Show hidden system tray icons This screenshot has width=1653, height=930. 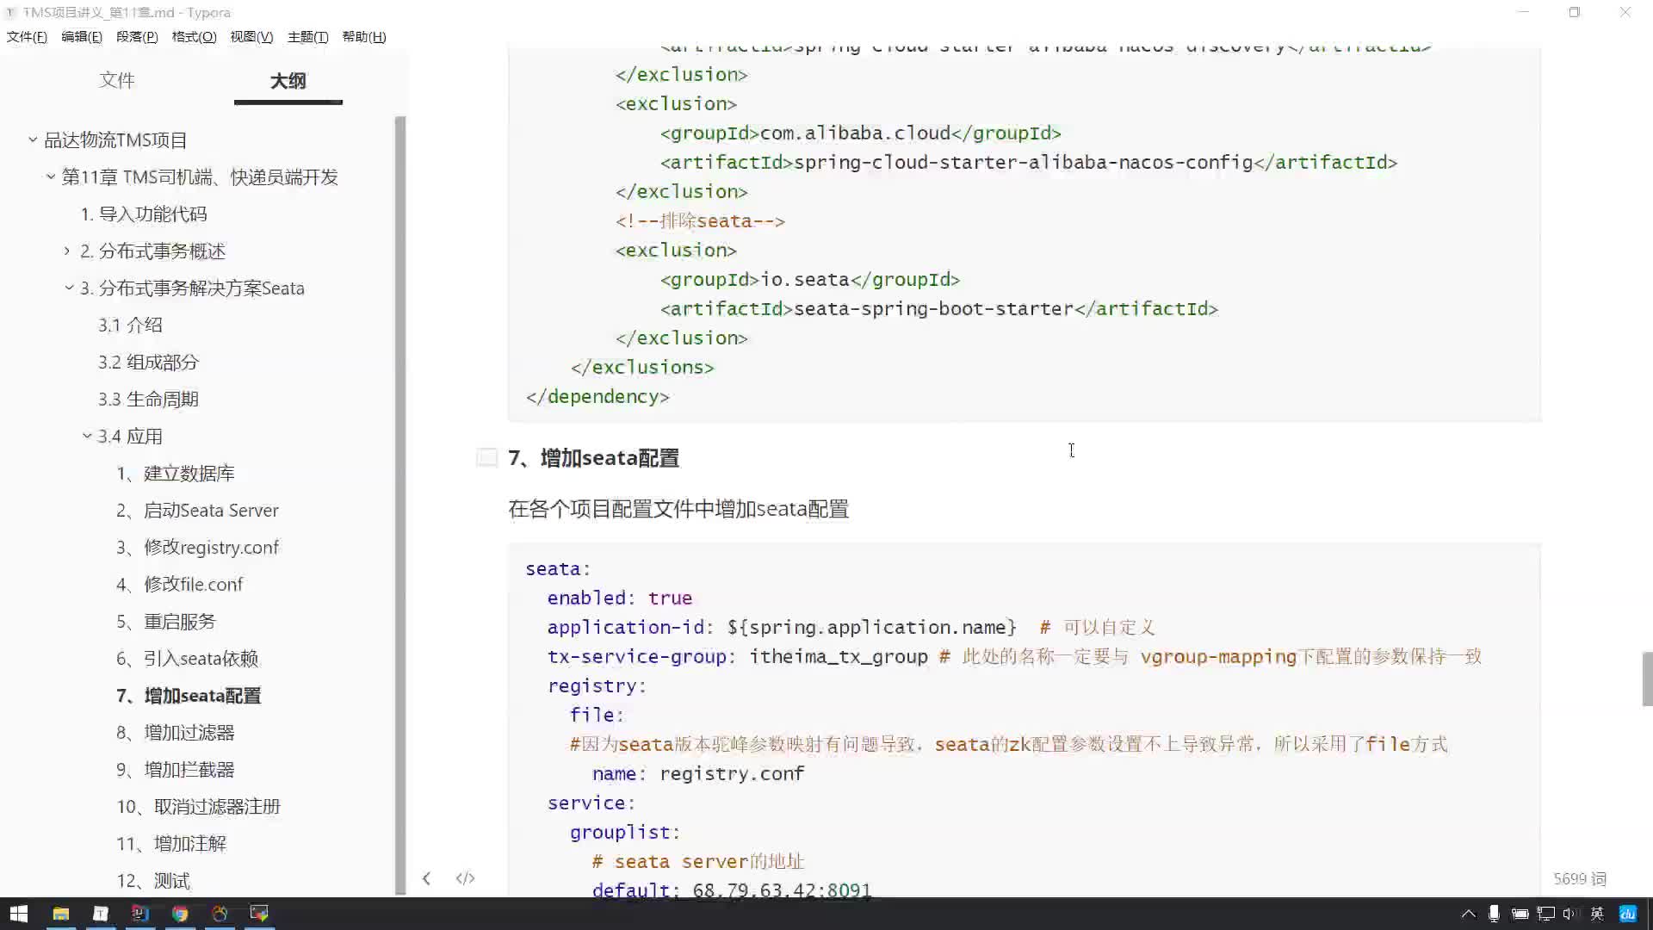pyautogui.click(x=1469, y=914)
